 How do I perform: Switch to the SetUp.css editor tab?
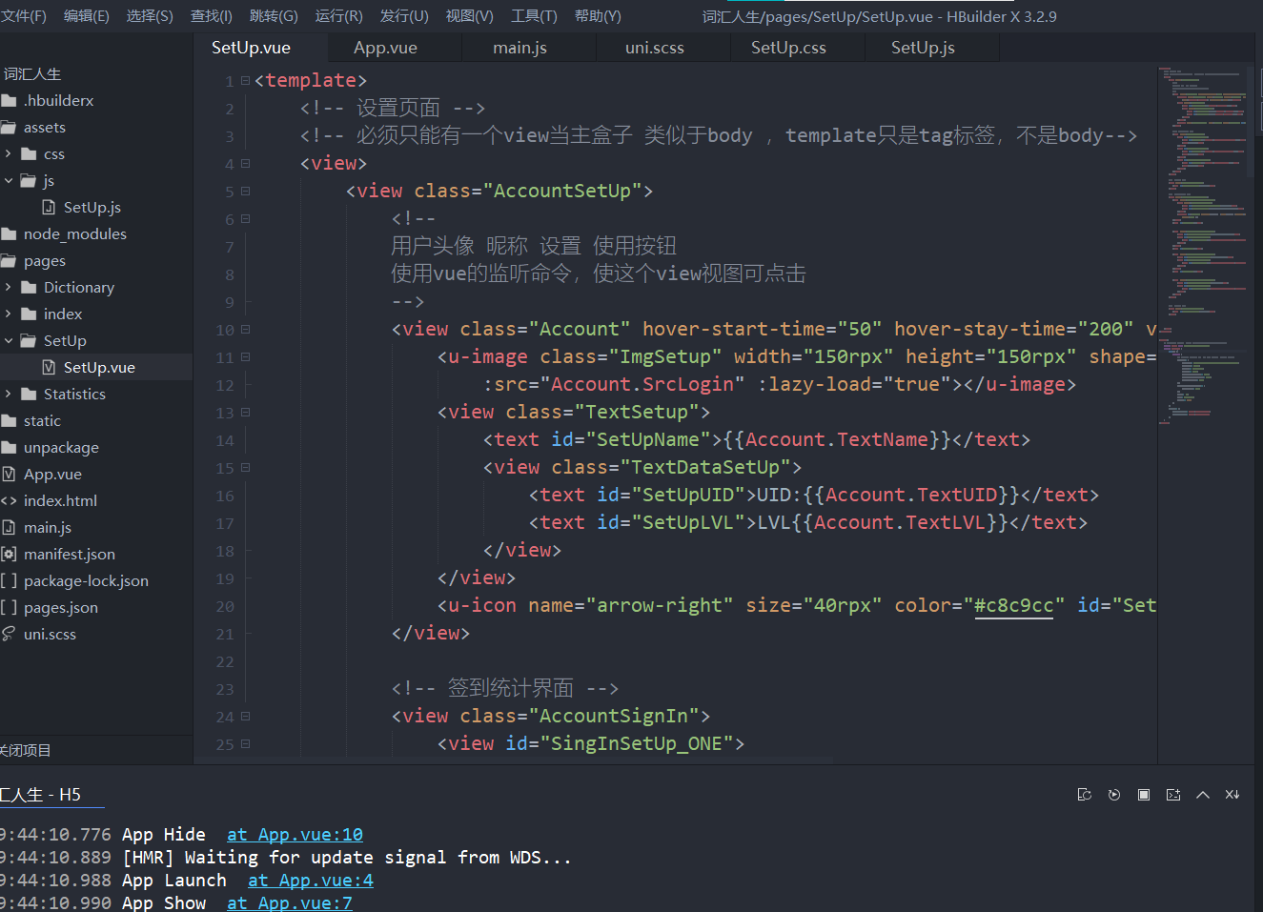[787, 48]
